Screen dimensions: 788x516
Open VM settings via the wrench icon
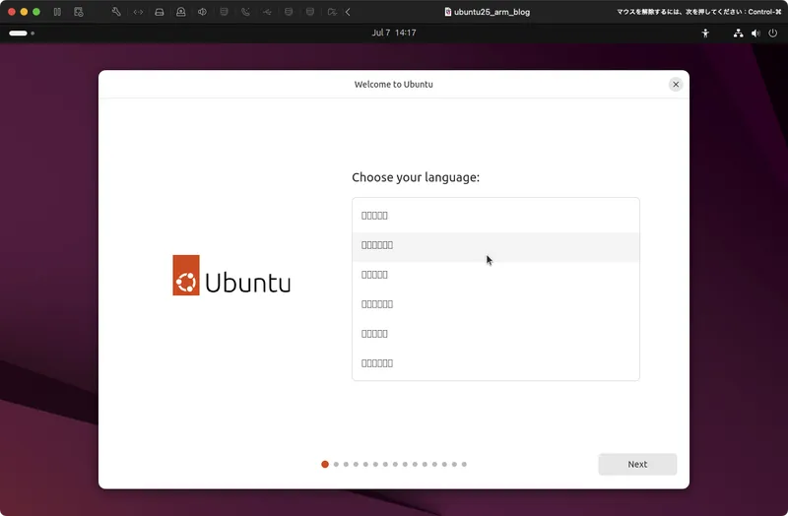click(x=116, y=12)
